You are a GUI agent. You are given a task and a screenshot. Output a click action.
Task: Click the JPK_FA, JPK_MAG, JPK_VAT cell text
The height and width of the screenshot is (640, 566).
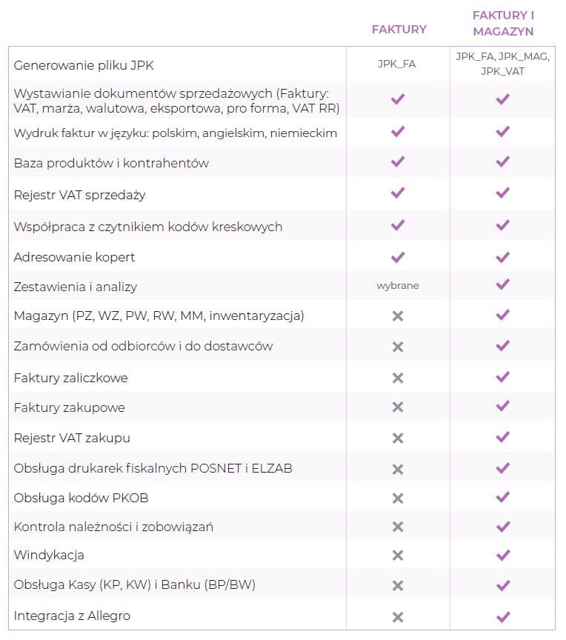(x=503, y=64)
